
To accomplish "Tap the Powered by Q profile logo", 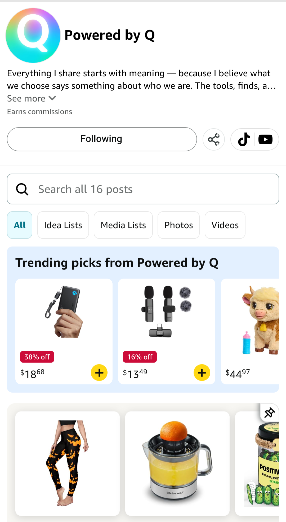I will [x=33, y=35].
